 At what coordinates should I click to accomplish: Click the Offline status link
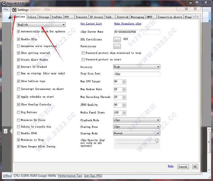point(7,176)
